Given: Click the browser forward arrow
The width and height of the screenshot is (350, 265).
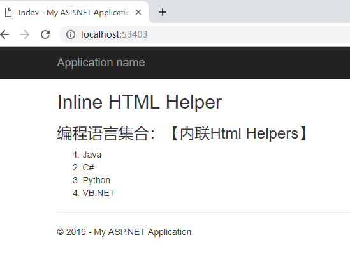Looking at the screenshot, I should pos(25,34).
